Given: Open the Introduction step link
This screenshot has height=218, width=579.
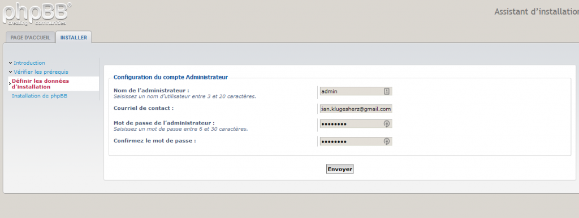Looking at the screenshot, I should coord(29,63).
